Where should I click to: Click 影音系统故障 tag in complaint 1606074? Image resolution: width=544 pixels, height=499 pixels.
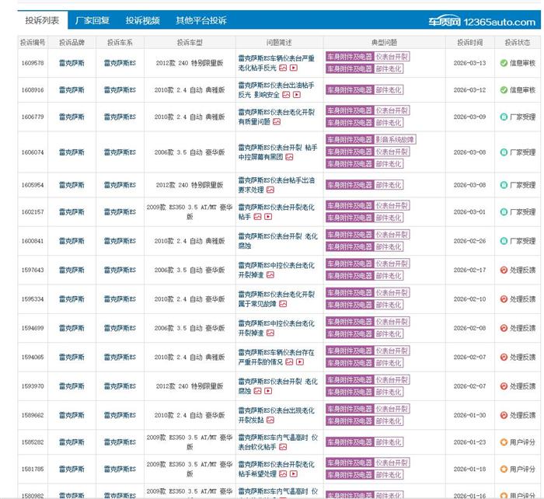pos(395,140)
